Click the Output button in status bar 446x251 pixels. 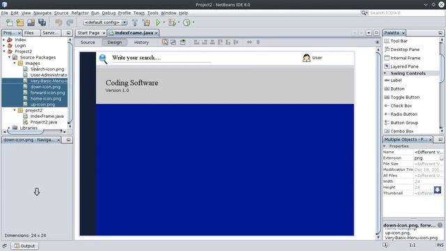pyautogui.click(x=25, y=246)
